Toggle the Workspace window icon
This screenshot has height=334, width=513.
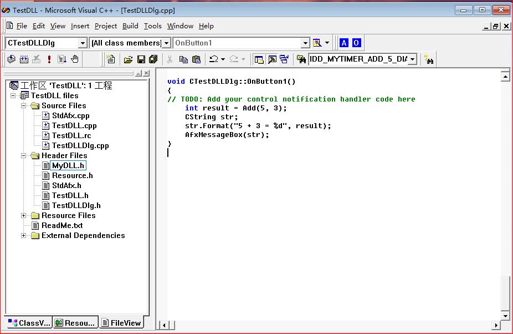click(259, 59)
